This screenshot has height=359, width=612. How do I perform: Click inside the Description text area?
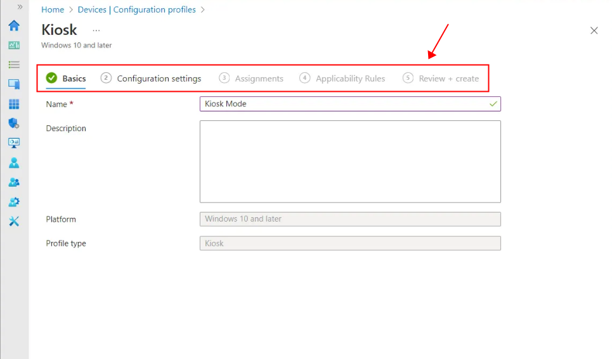coord(350,161)
